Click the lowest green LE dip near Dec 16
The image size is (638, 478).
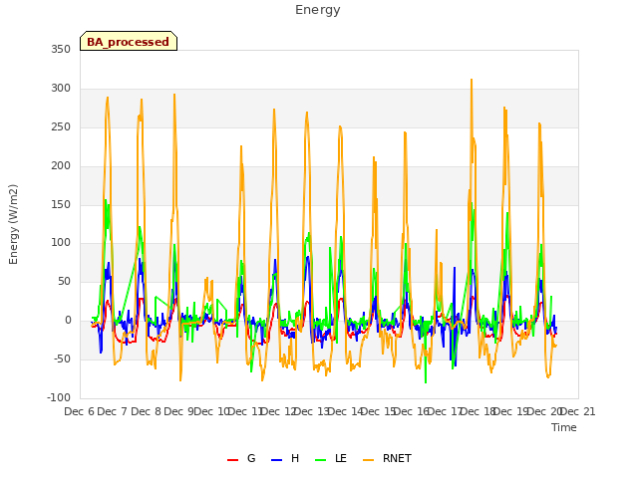pyautogui.click(x=426, y=382)
